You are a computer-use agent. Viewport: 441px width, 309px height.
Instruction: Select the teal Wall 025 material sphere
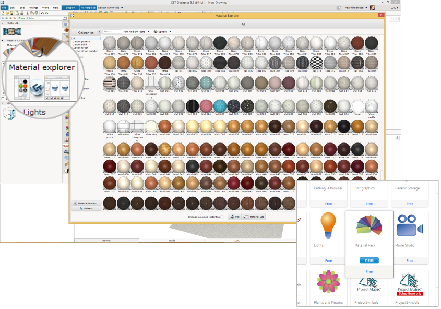[220, 106]
